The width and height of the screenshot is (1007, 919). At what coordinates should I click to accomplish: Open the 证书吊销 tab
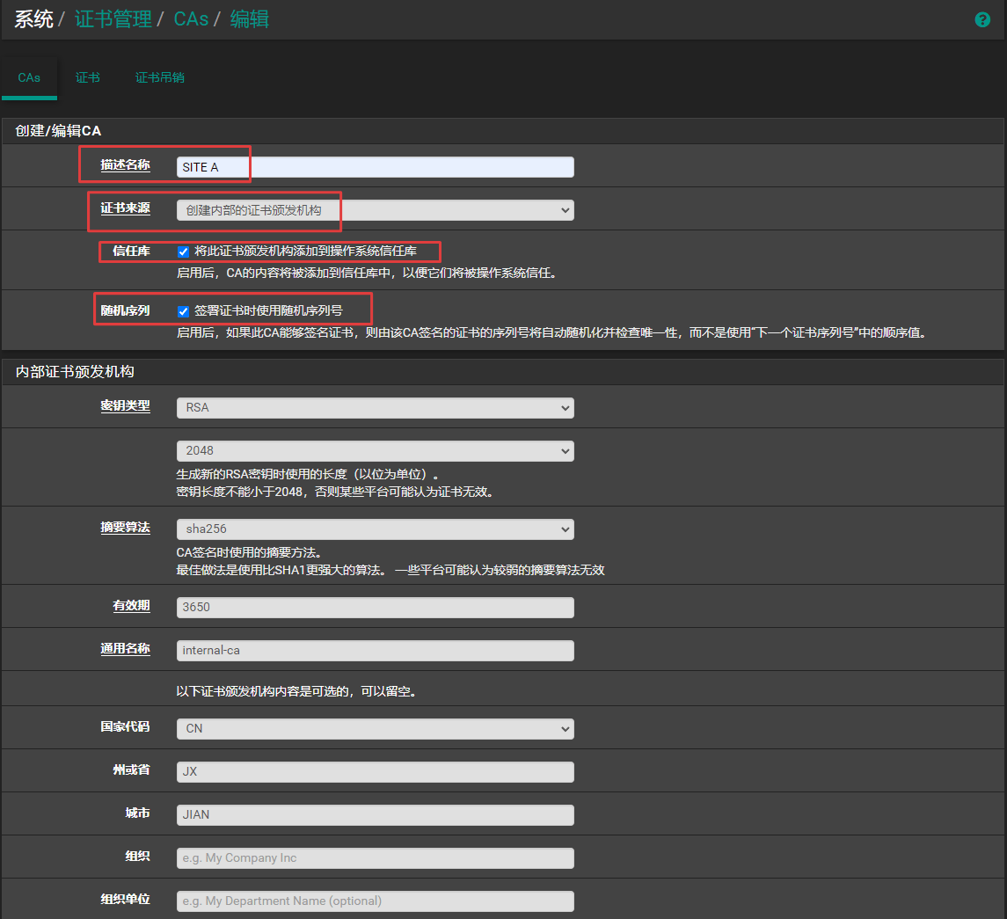tap(159, 77)
